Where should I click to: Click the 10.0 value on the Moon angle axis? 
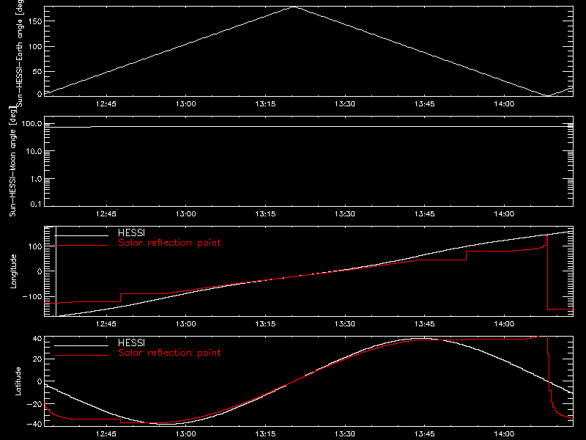[34, 151]
